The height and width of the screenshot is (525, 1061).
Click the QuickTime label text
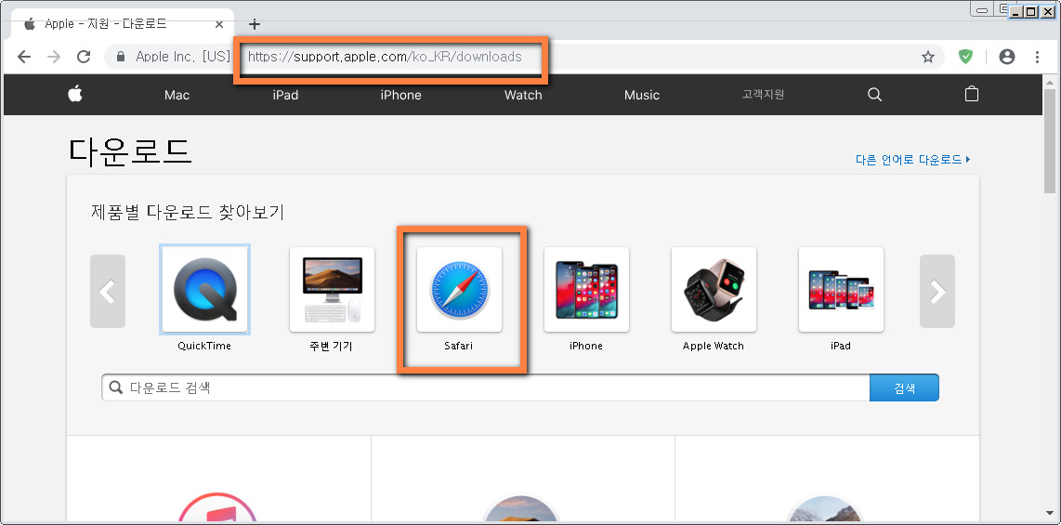coord(204,346)
